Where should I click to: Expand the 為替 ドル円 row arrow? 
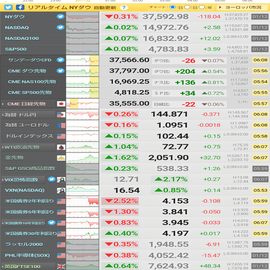[x=3, y=115]
